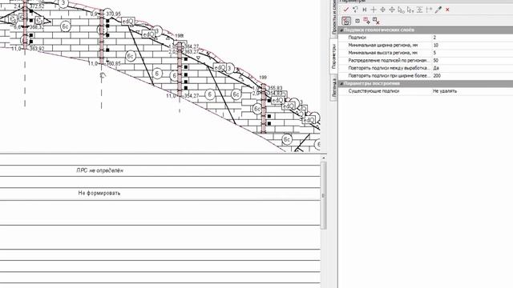Click the red X cancel icon

[447, 10]
